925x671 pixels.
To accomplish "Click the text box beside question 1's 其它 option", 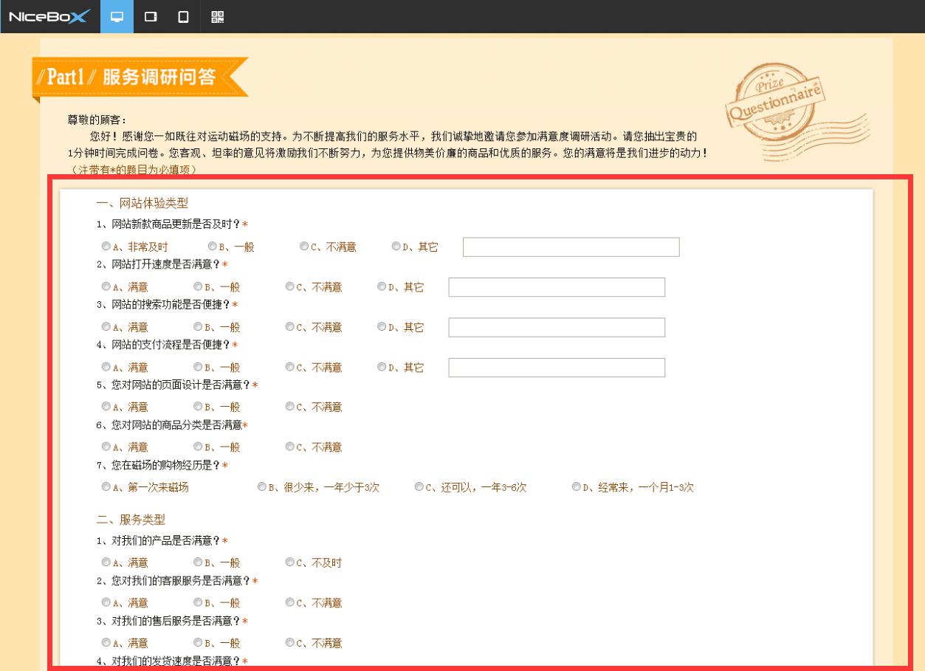I will click(570, 247).
